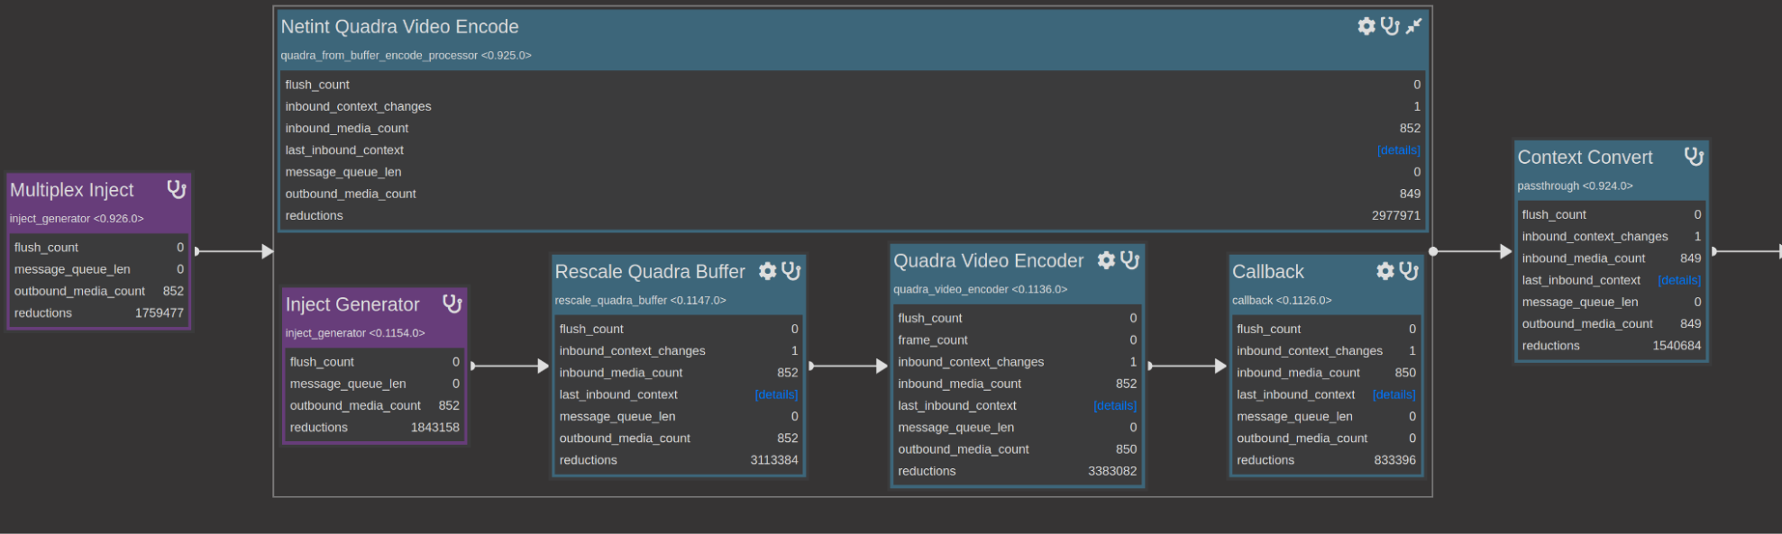Select the Rescale Quadra Buffer title
Image resolution: width=1782 pixels, height=534 pixels.
650,272
